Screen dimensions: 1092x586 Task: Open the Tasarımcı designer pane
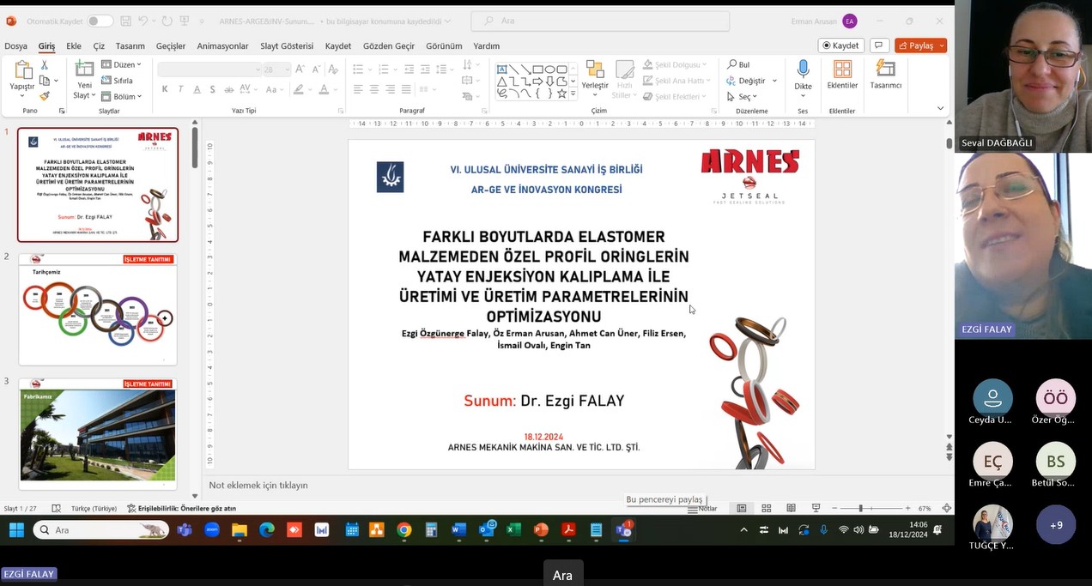point(885,69)
